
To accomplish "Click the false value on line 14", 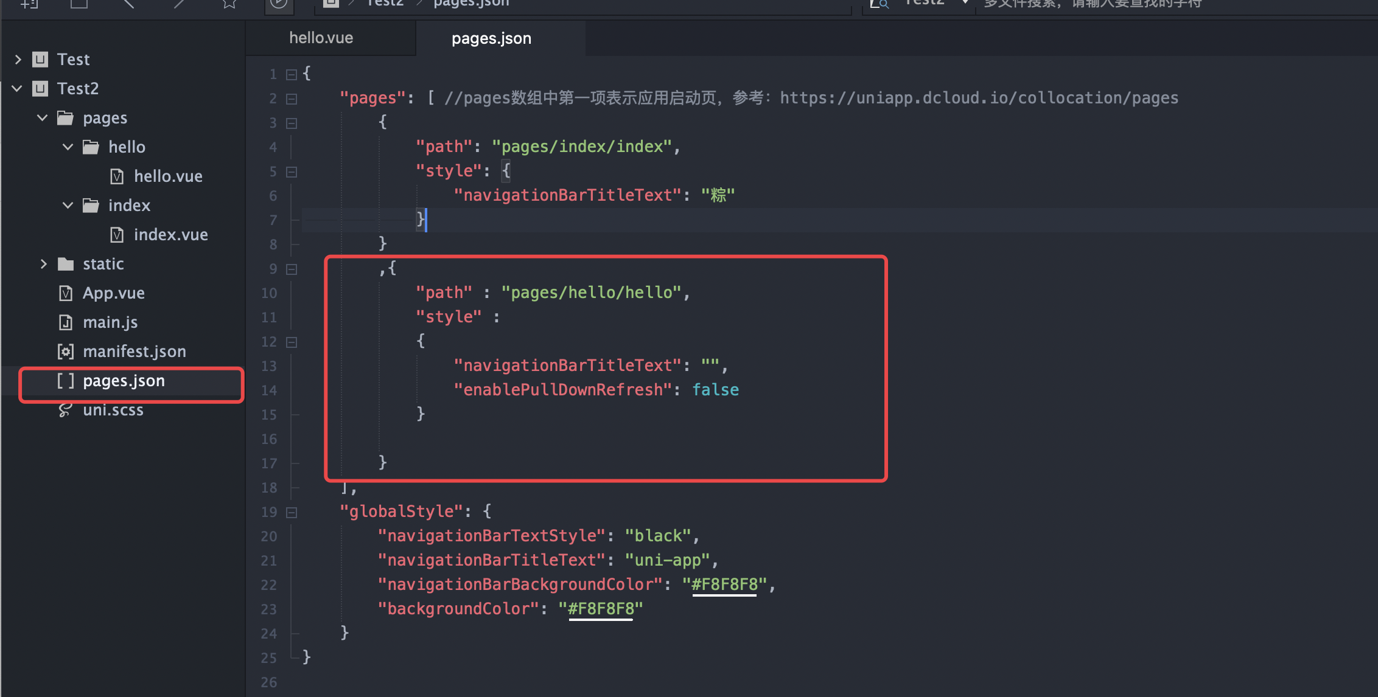I will click(715, 390).
